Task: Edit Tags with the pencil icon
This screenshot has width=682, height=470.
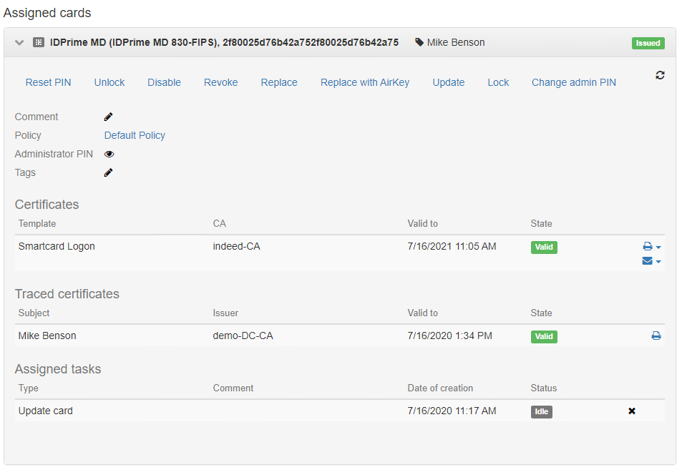Action: click(108, 172)
